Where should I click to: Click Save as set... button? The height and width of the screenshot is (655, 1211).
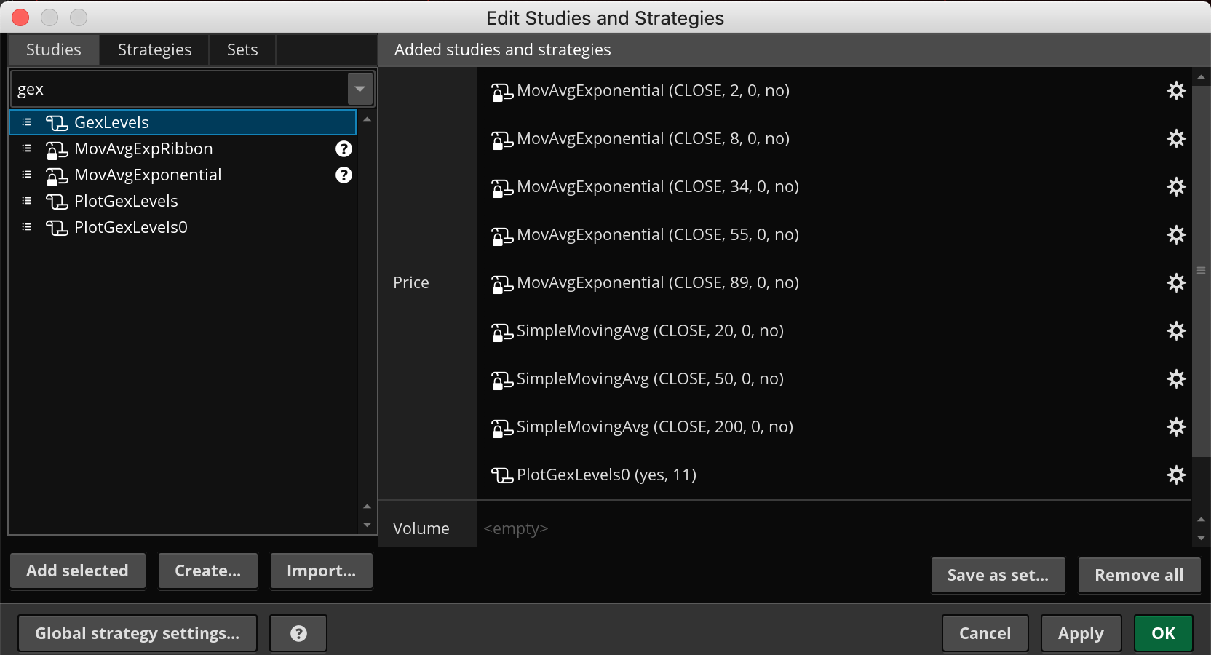[998, 575]
